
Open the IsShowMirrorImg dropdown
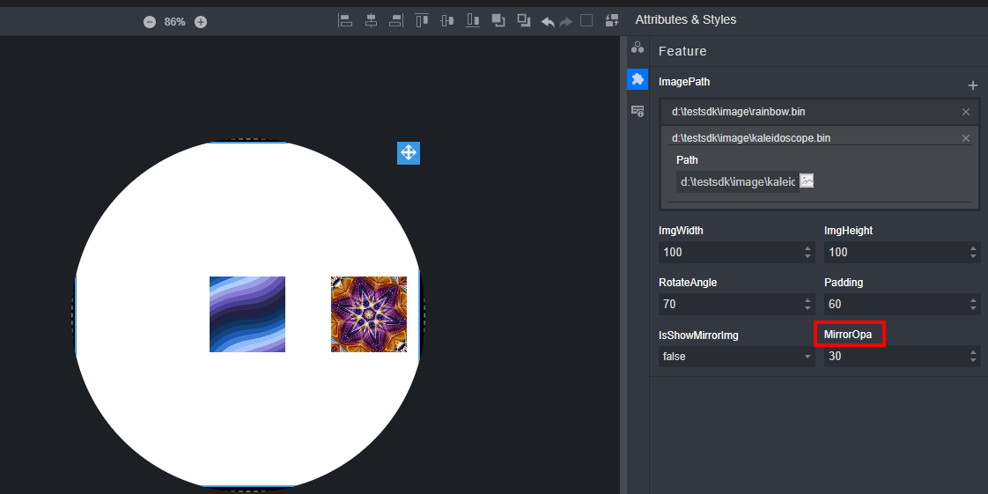[736, 357]
